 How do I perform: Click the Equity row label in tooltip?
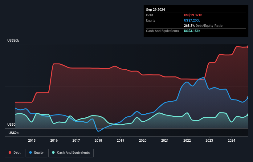point(151,20)
